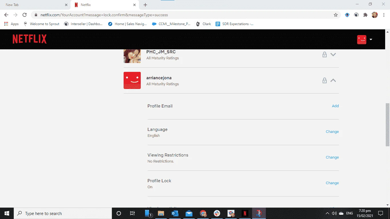Screen dimensions: 390x219
Task: Change the Viewing Restrictions
Action: pyautogui.click(x=332, y=157)
